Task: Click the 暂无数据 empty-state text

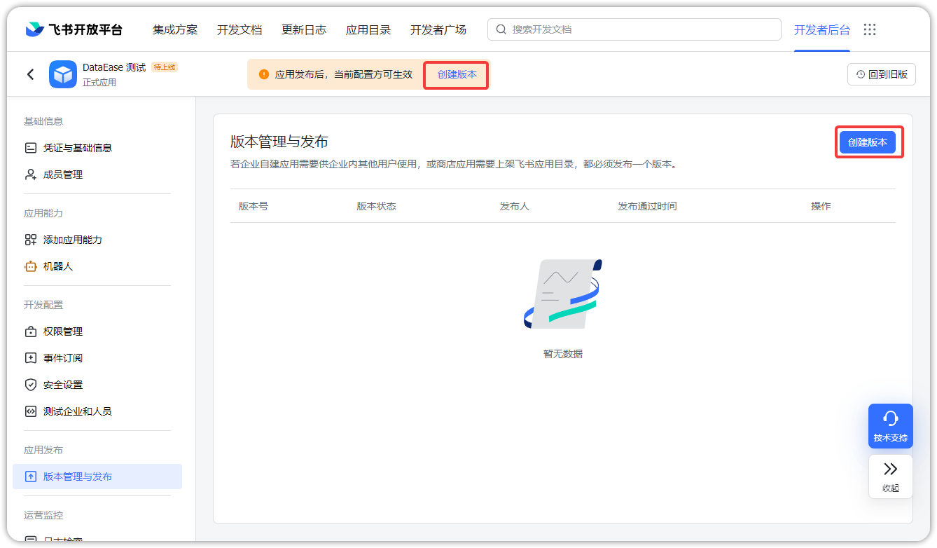Action: [563, 354]
